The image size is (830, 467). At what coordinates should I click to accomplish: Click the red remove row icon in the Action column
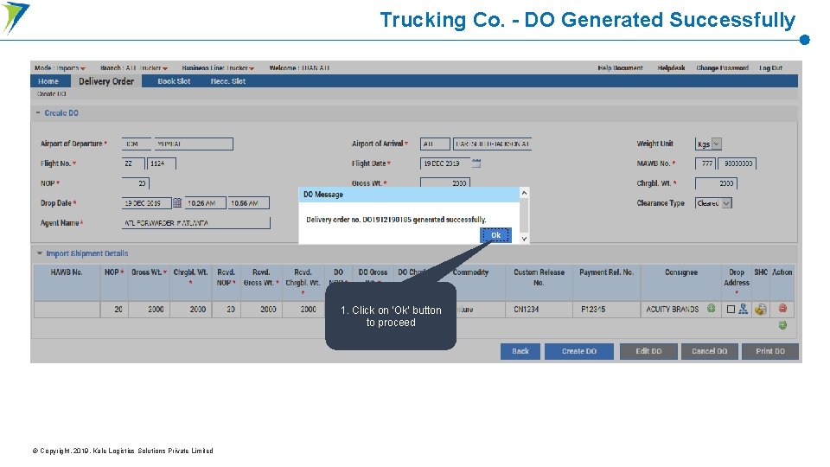click(782, 308)
